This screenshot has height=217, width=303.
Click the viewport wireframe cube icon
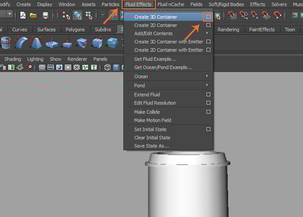tap(108, 67)
